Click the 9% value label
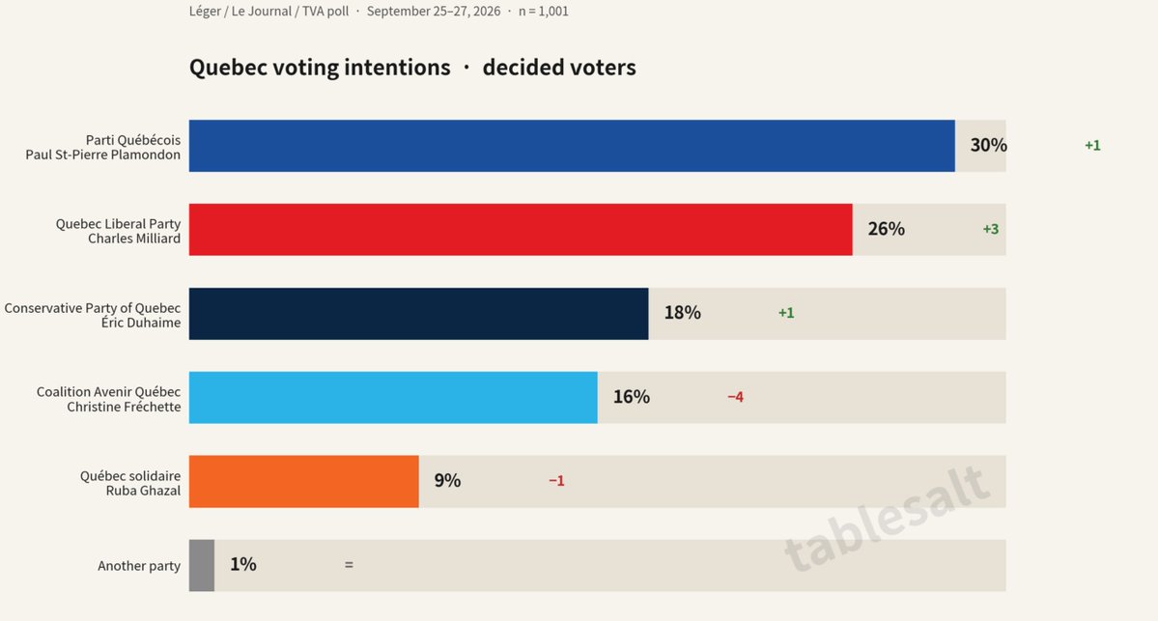 point(447,481)
